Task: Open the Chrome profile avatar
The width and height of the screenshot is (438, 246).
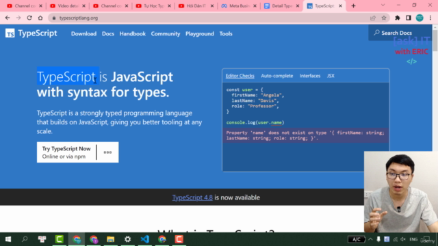Action: [x=420, y=18]
